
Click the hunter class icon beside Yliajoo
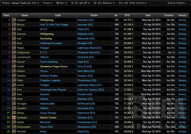[14, 48]
